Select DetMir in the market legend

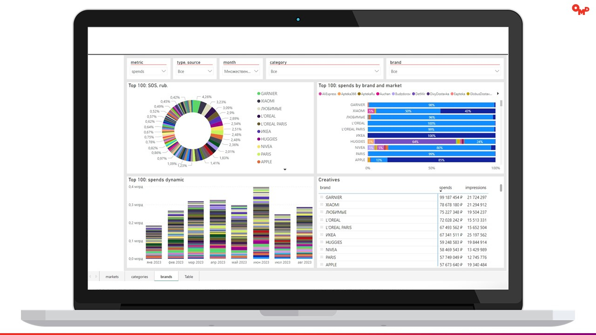[x=419, y=94]
